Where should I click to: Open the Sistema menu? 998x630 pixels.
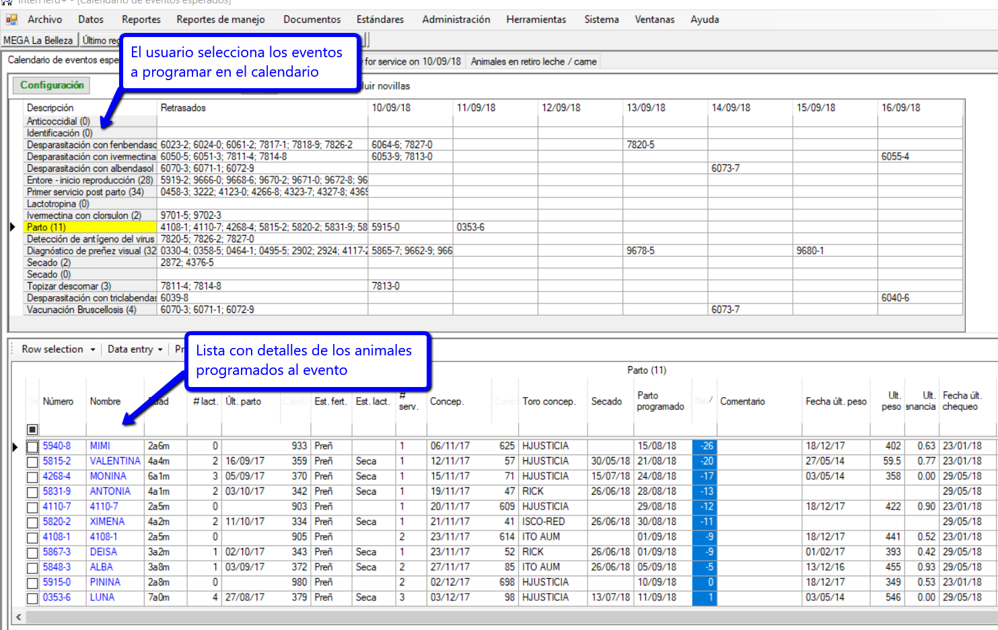[x=602, y=20]
